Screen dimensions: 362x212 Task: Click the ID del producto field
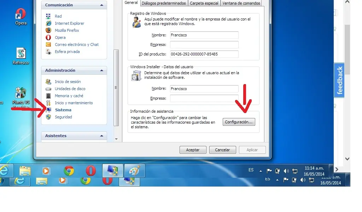204,54
